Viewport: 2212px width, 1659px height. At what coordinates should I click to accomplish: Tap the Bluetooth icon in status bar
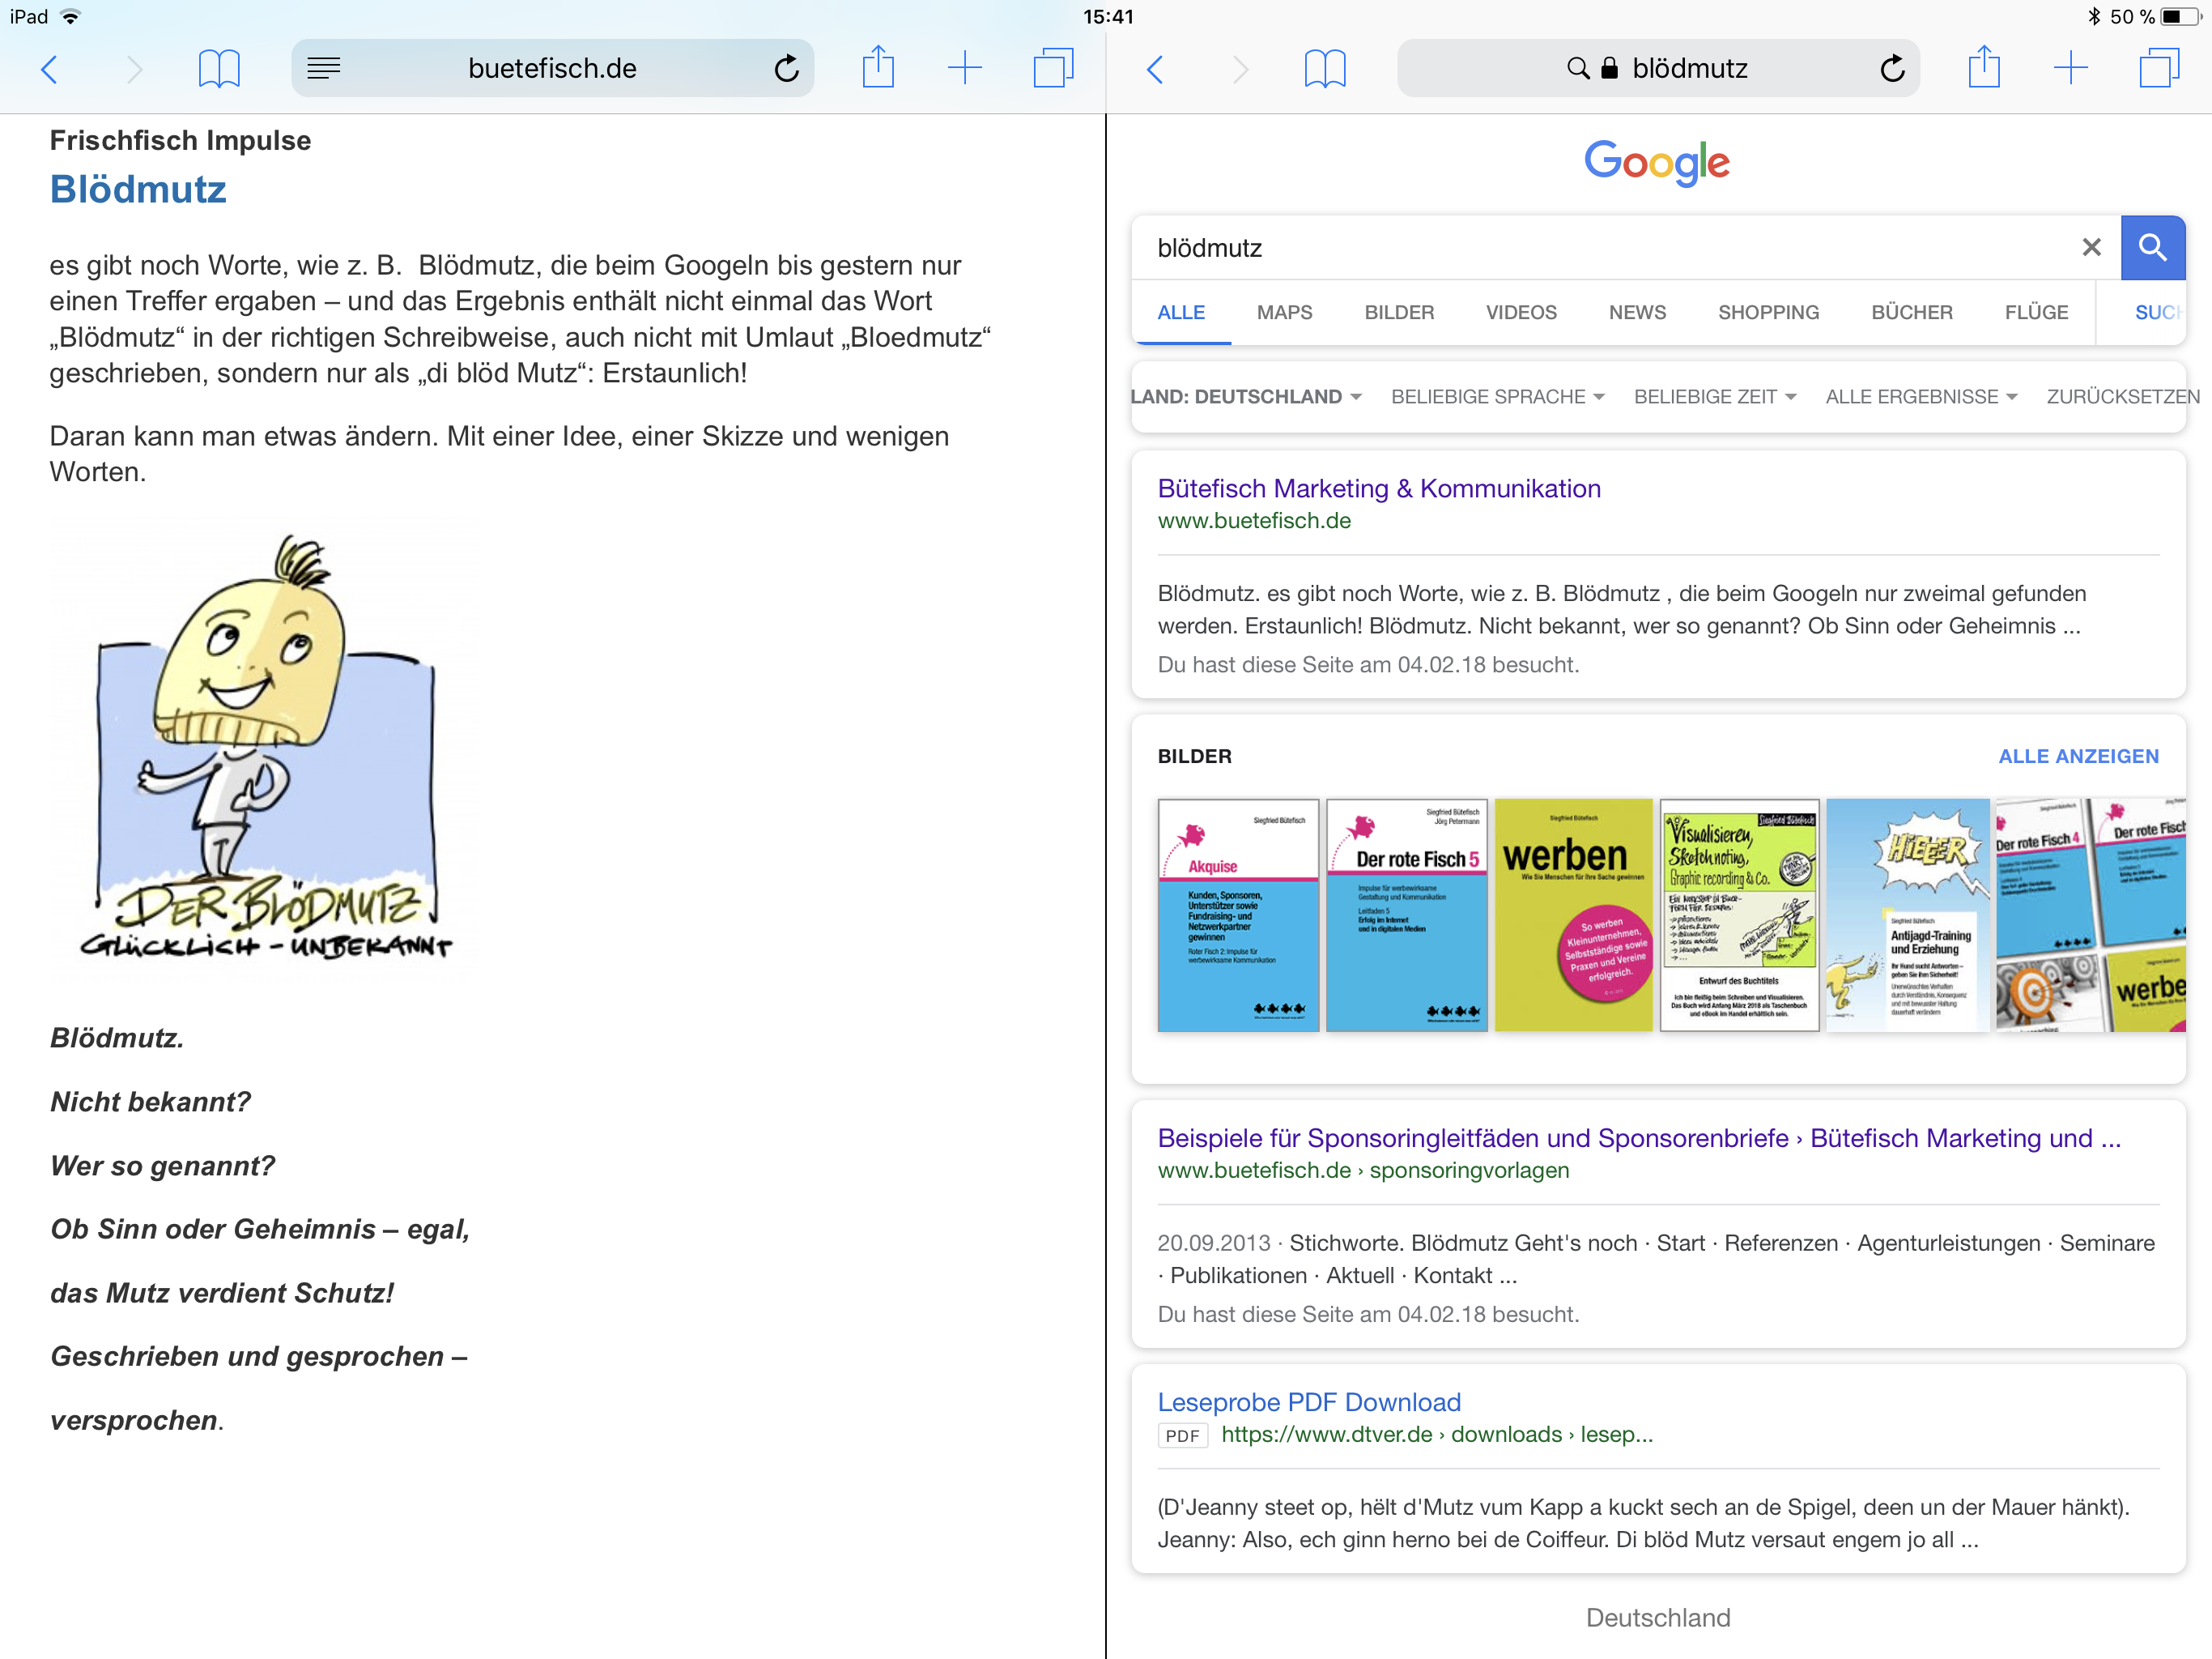click(2092, 16)
